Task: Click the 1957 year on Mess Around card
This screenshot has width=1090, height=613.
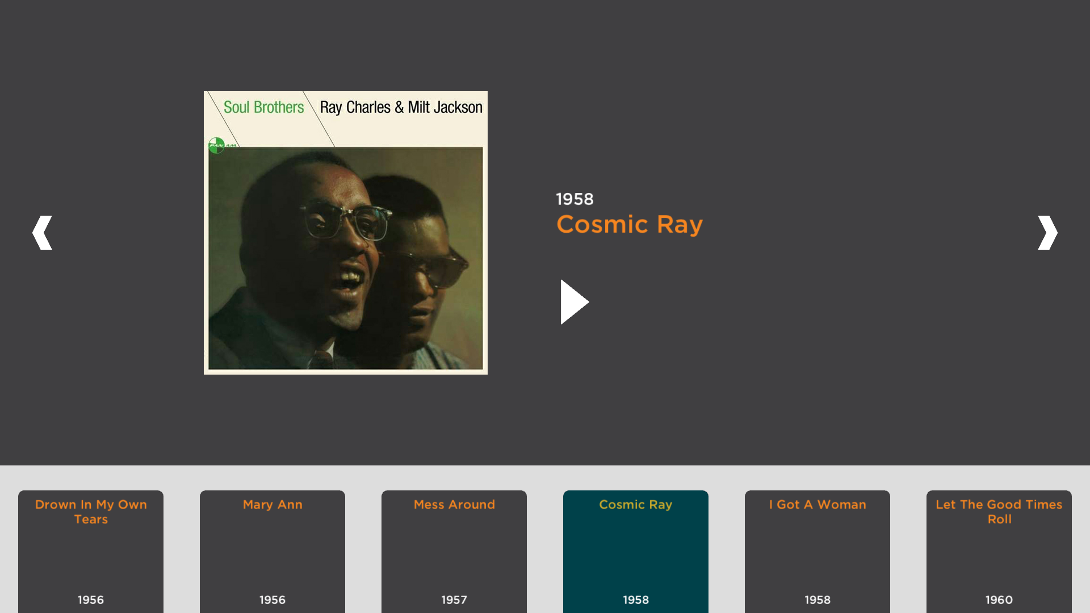Action: pyautogui.click(x=454, y=600)
